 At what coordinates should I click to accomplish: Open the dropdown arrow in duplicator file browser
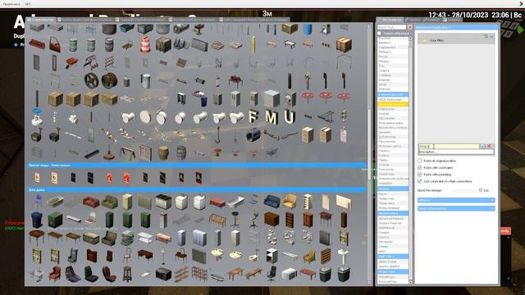tap(491, 36)
